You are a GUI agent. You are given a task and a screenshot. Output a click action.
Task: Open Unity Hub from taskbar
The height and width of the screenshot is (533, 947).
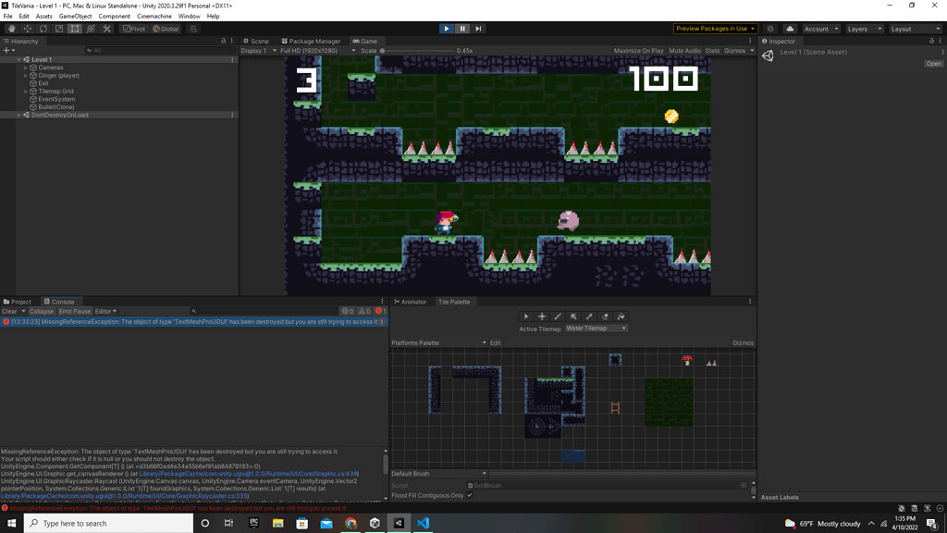click(x=375, y=524)
